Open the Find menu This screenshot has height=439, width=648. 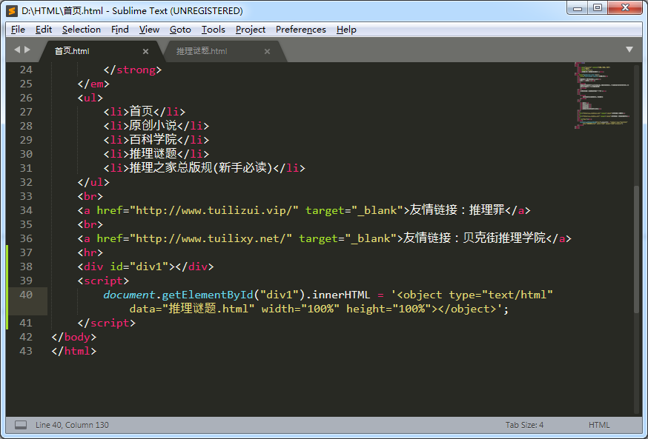120,30
